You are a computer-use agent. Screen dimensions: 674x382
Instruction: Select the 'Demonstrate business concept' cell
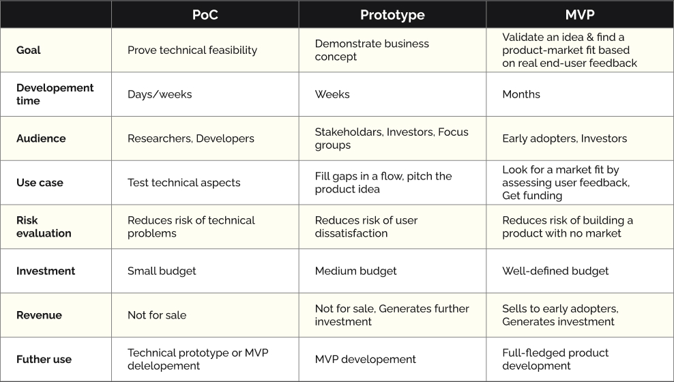click(x=372, y=50)
